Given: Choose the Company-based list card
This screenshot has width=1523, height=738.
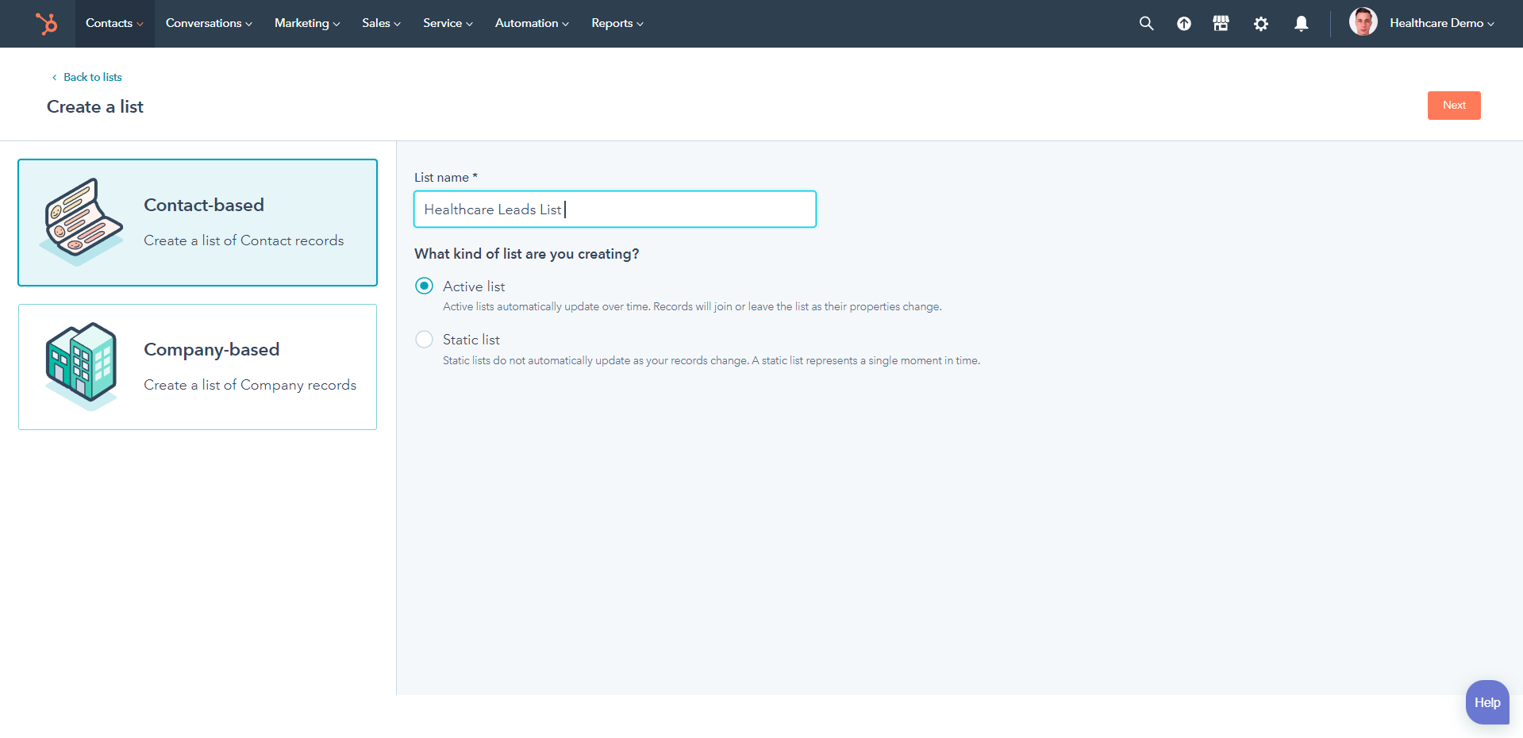Looking at the screenshot, I should 197,367.
